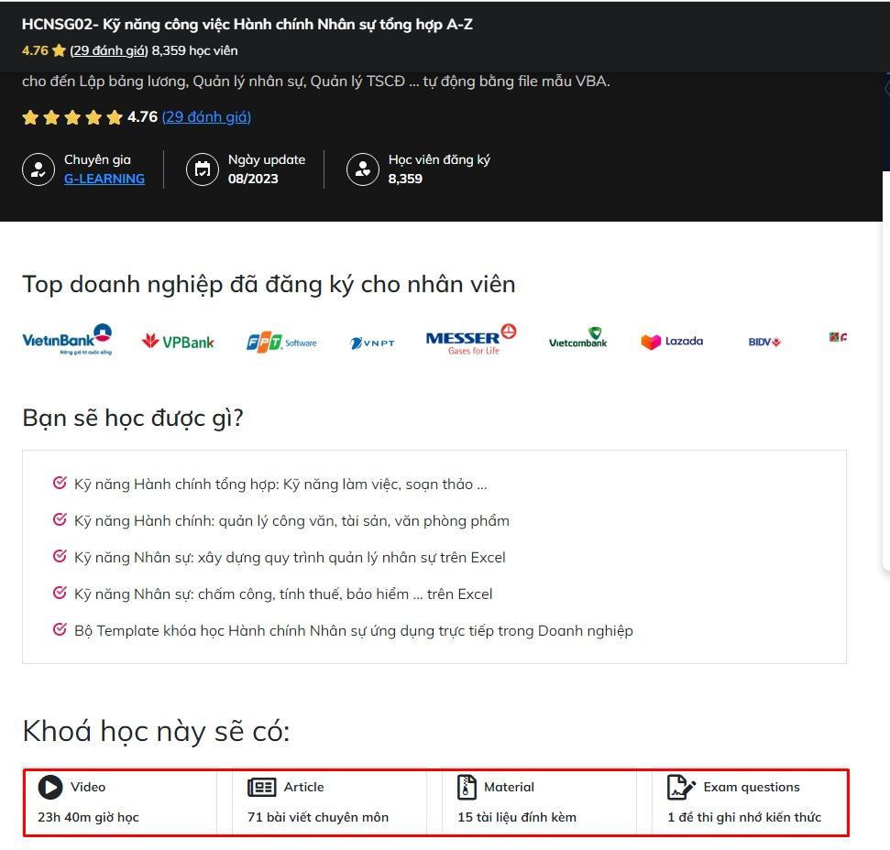Click the Video label
The image size is (890, 850).
point(88,787)
